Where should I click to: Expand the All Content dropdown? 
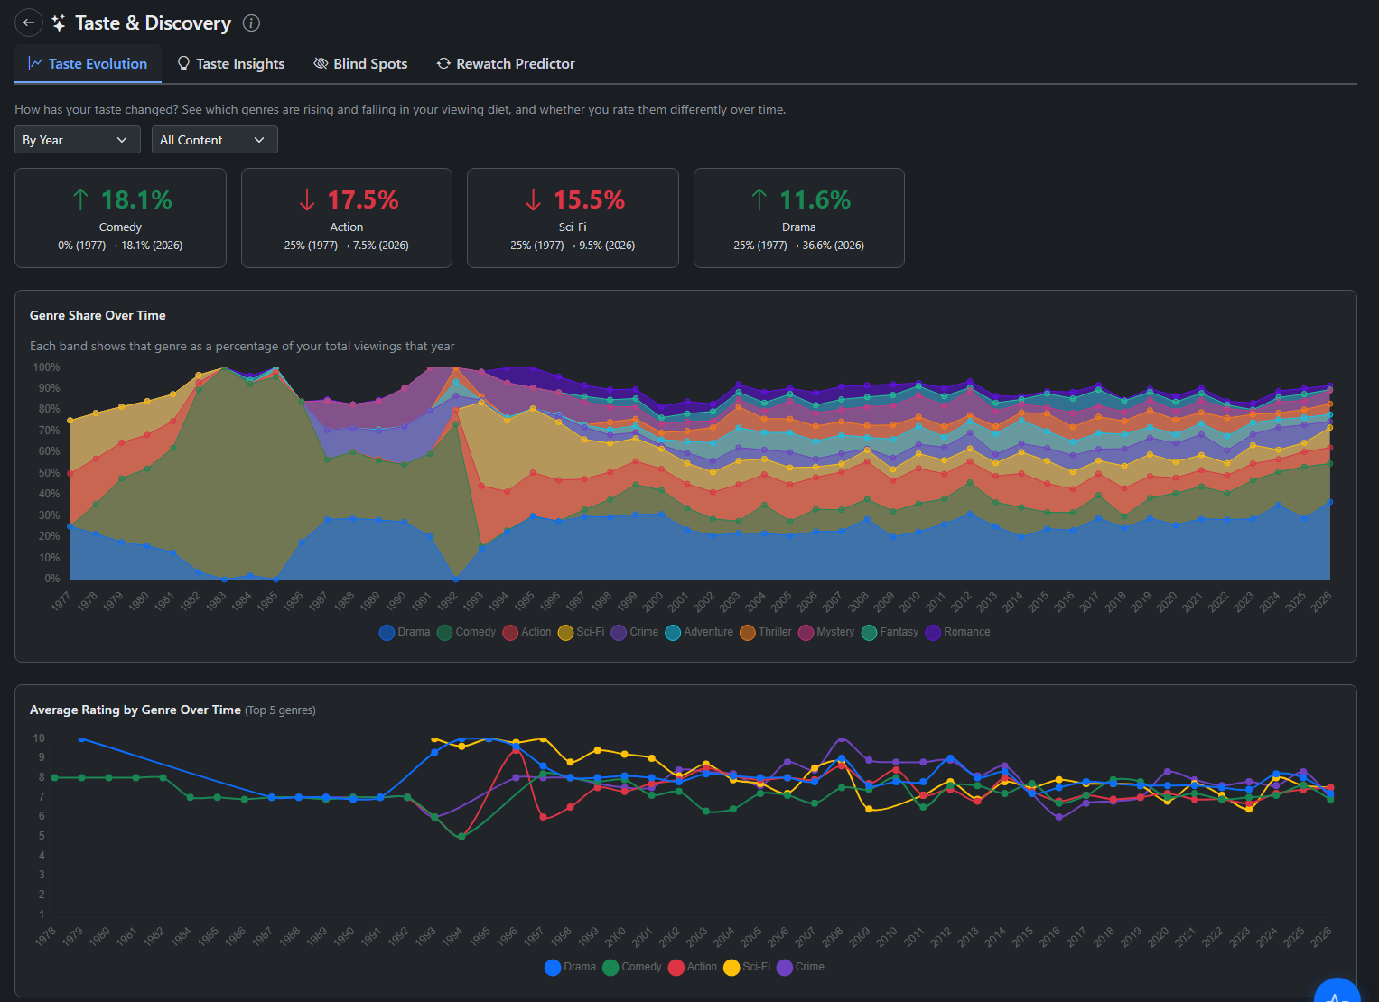[x=214, y=140]
